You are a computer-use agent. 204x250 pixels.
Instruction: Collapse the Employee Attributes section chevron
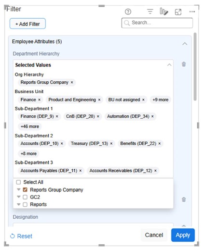[185, 44]
